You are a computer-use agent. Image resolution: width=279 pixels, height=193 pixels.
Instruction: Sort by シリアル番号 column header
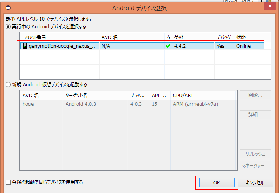[x=59, y=37]
